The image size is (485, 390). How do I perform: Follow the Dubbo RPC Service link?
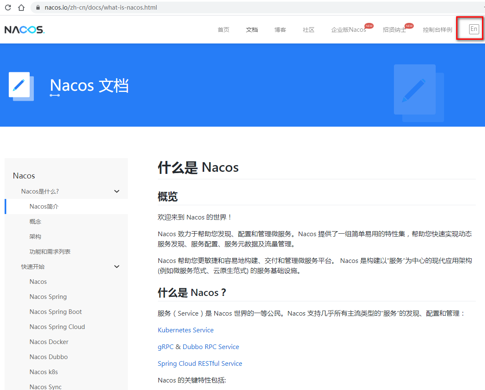click(211, 347)
